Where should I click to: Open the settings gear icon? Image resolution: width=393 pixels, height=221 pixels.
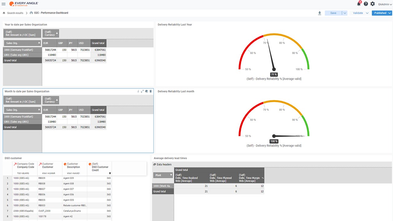point(372,4)
